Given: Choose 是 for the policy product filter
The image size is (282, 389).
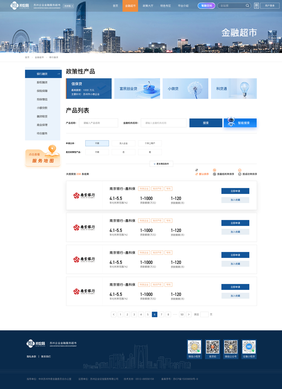Looking at the screenshot, I should [150, 152].
